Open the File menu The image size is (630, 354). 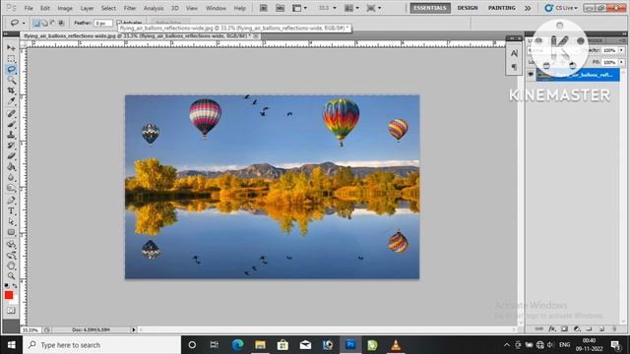coord(29,8)
